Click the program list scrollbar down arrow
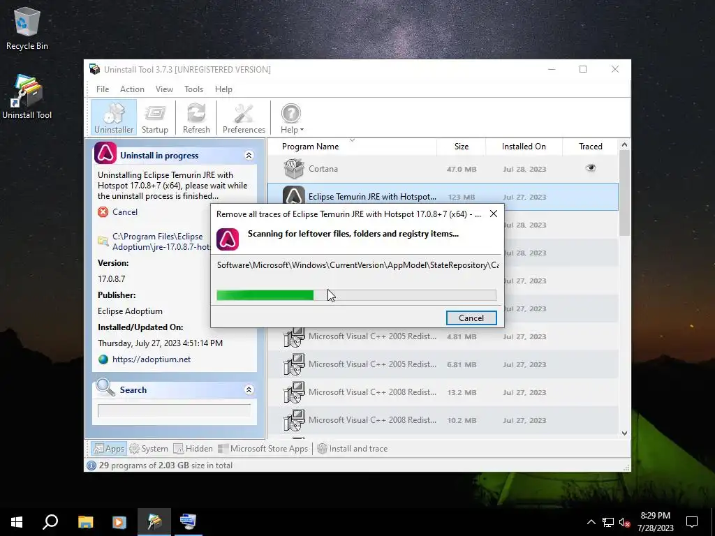The width and height of the screenshot is (715, 536). (624, 433)
